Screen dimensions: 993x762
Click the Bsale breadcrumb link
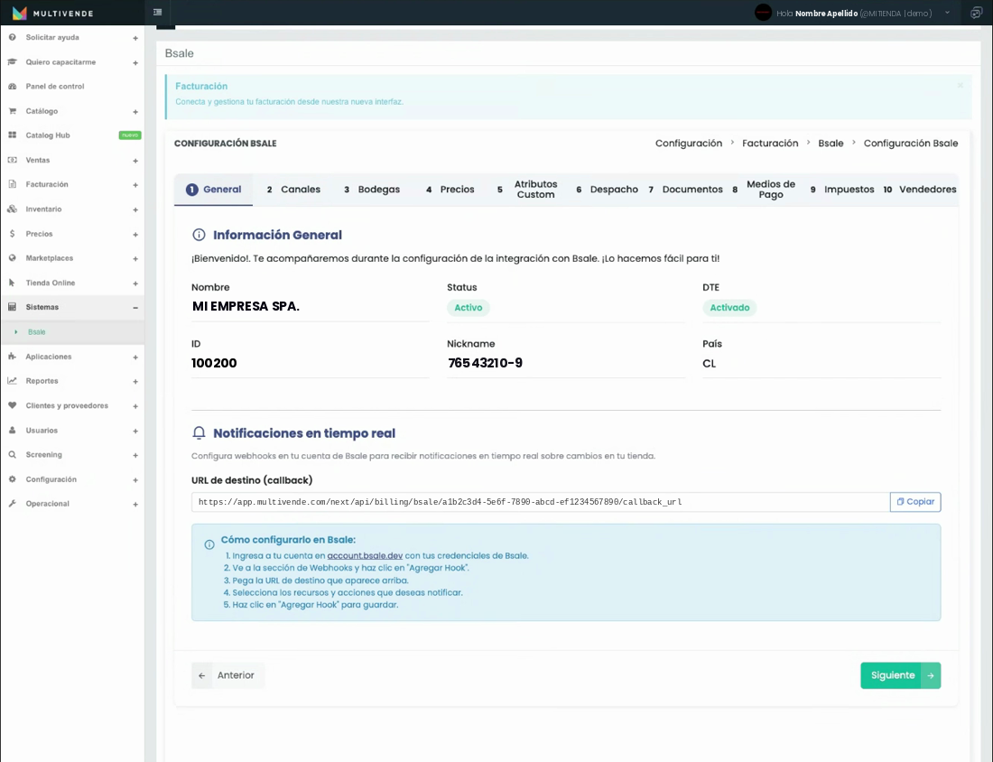pyautogui.click(x=831, y=144)
